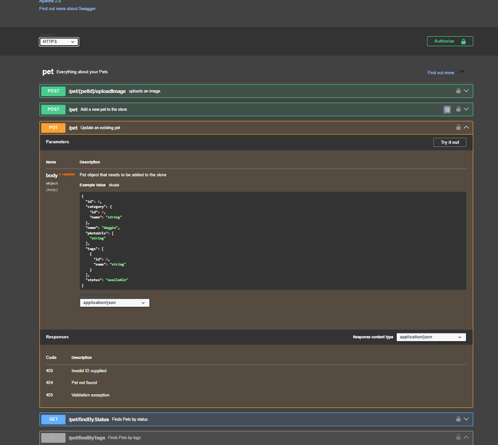The image size is (498, 445).
Task: Click the green Authorize button
Action: point(449,41)
